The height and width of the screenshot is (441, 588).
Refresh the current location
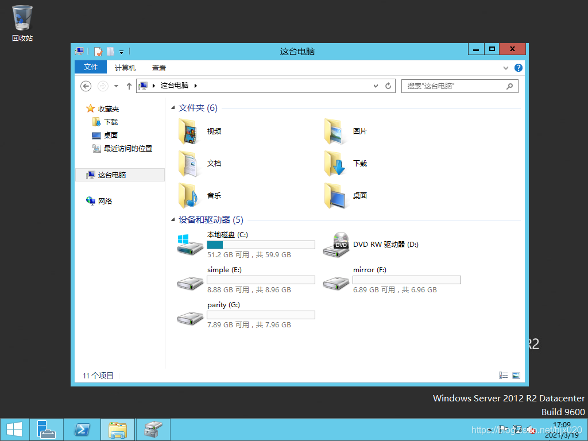pyautogui.click(x=388, y=86)
